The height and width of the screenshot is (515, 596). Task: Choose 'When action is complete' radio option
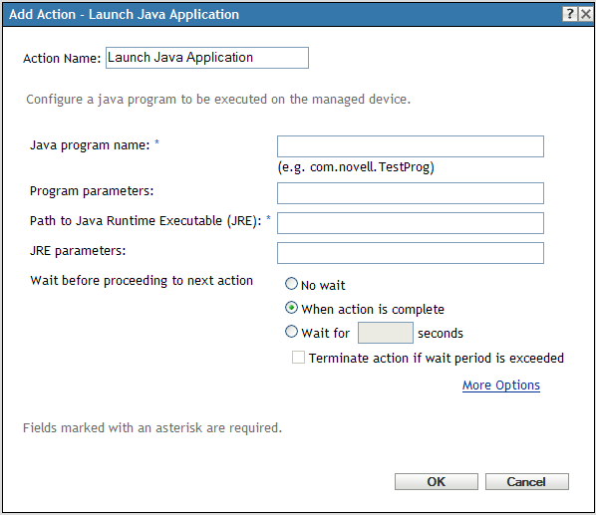291,308
